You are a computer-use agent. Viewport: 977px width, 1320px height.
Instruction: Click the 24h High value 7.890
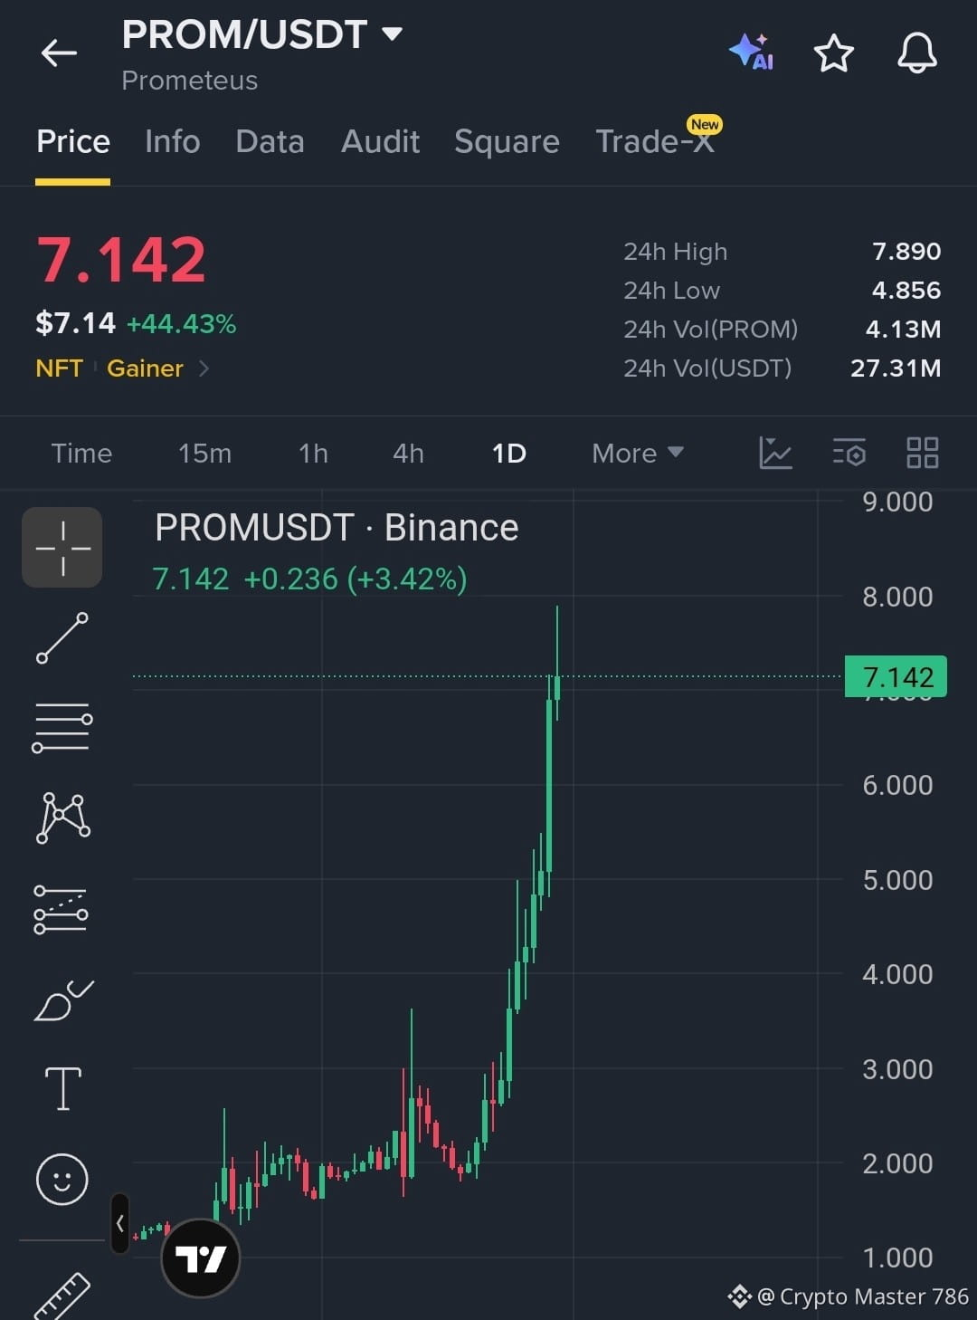click(906, 252)
